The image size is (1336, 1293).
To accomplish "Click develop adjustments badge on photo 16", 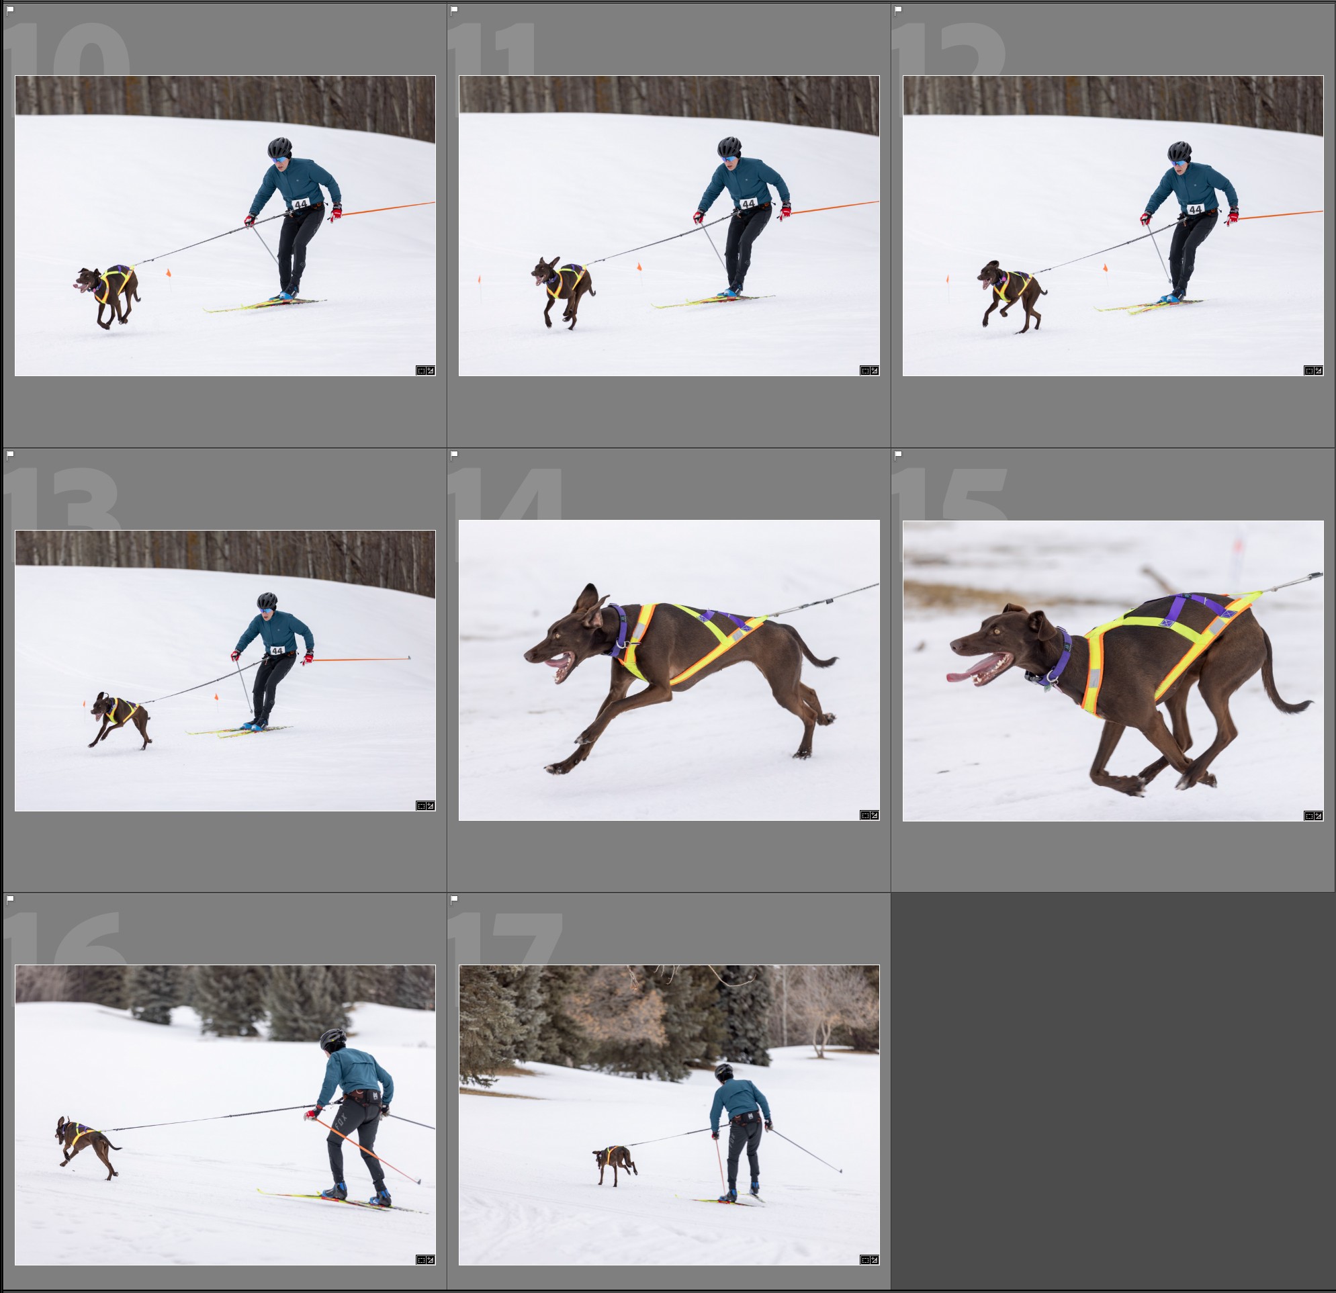I will pyautogui.click(x=431, y=1259).
